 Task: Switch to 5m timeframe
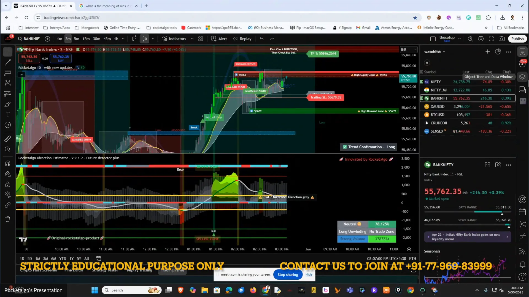point(77,39)
